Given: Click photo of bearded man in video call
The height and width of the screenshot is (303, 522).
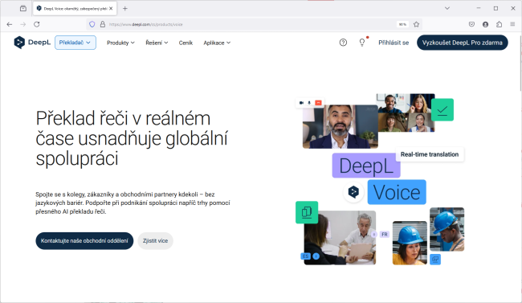Looking at the screenshot, I should click(x=341, y=127).
